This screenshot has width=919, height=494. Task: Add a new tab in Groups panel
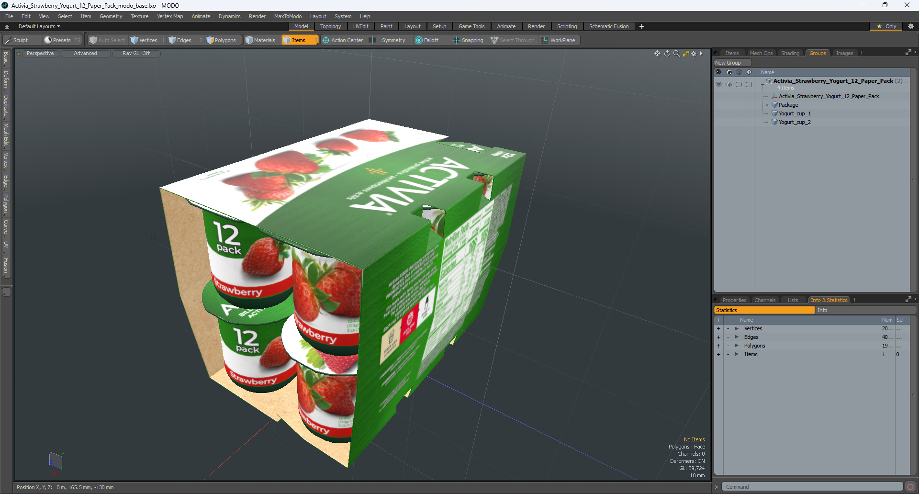tap(862, 53)
